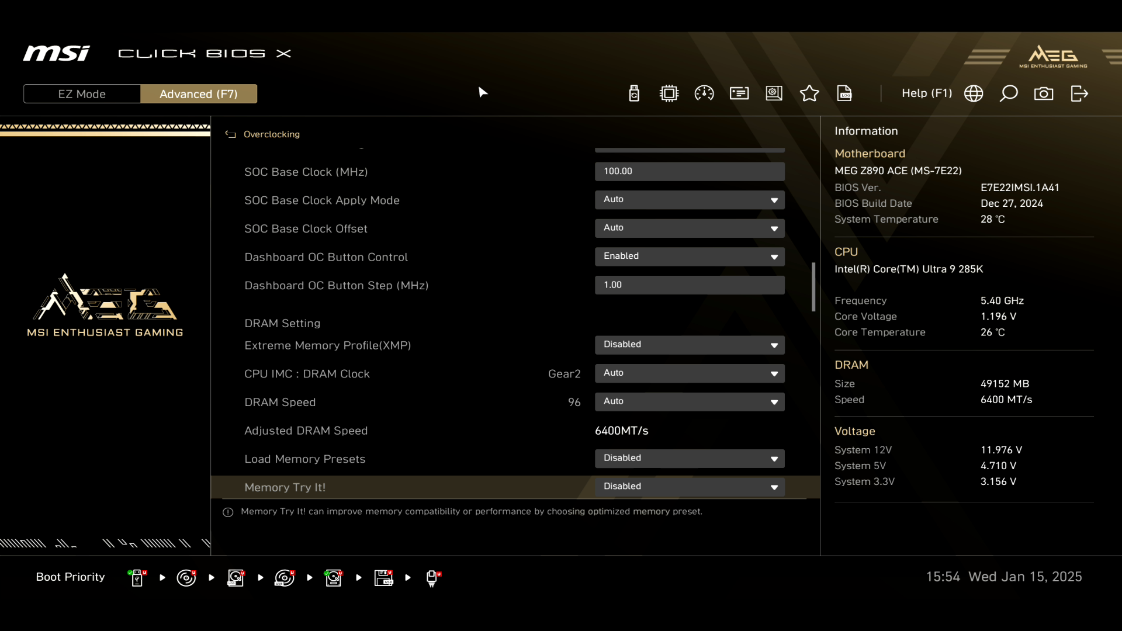Viewport: 1122px width, 631px height.
Task: Open the M-Flash USB update icon
Action: pos(633,93)
